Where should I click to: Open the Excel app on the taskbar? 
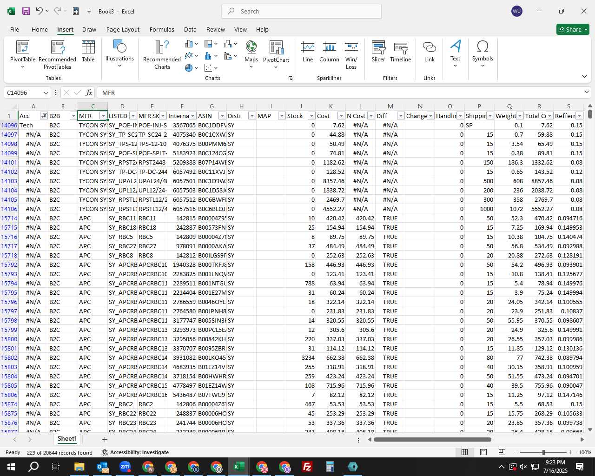[239, 467]
